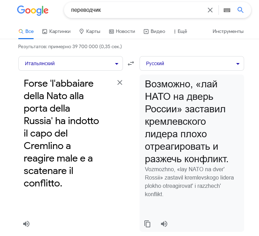Listen to the Russian translation
The image size is (259, 236).
[x=164, y=224]
